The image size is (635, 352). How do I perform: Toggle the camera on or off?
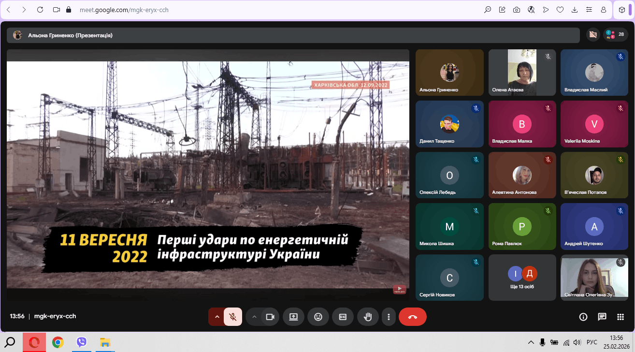click(270, 317)
